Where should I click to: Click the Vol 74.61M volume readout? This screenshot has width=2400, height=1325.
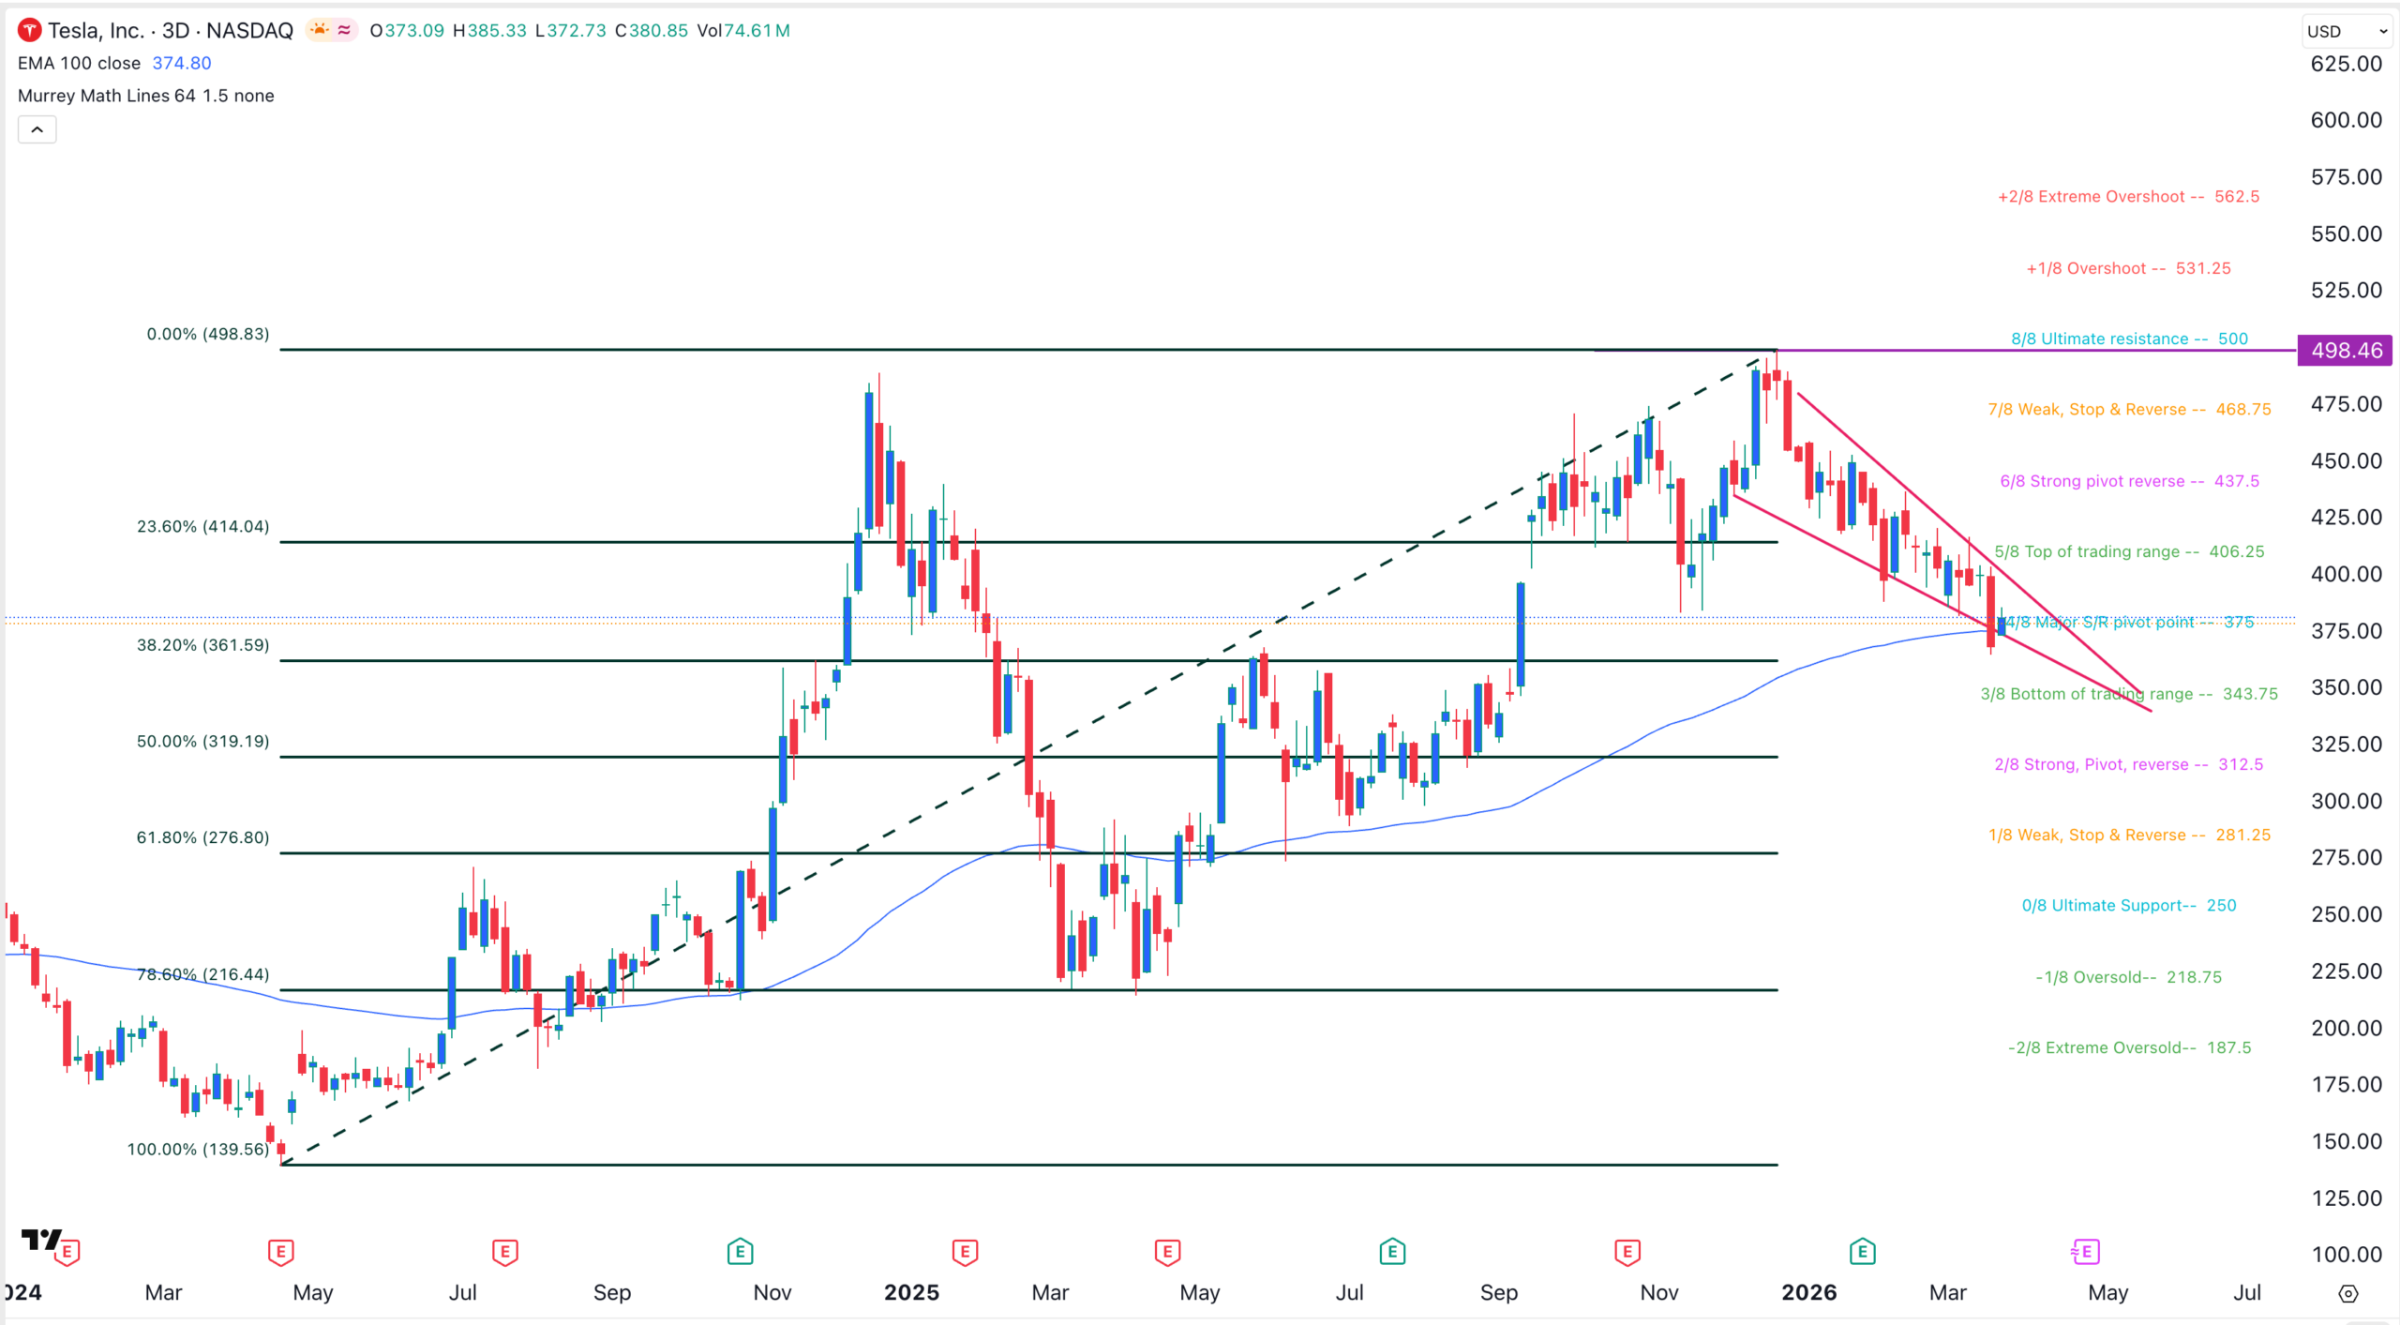click(743, 31)
